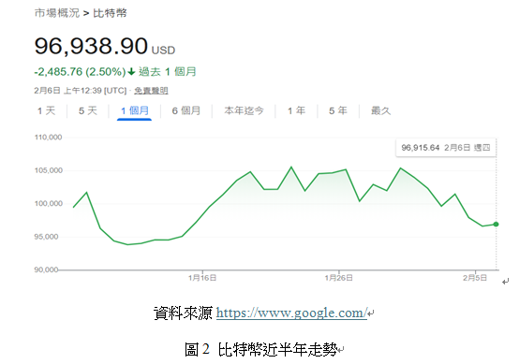The height and width of the screenshot is (364, 519).
Task: Click the 100,000 y-axis label
Action: pos(49,203)
